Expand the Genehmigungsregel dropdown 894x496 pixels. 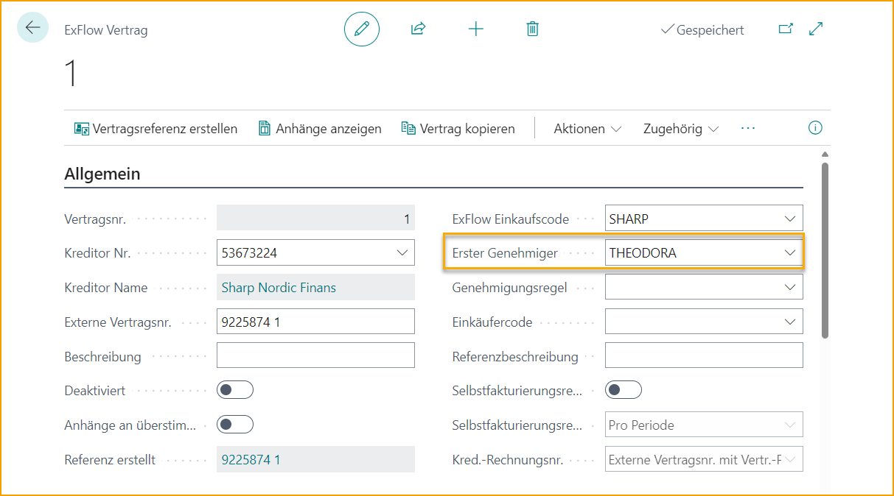coord(791,287)
